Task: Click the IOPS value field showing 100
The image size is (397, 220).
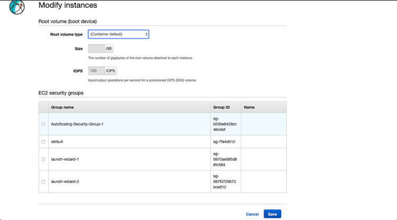Action: coord(96,71)
